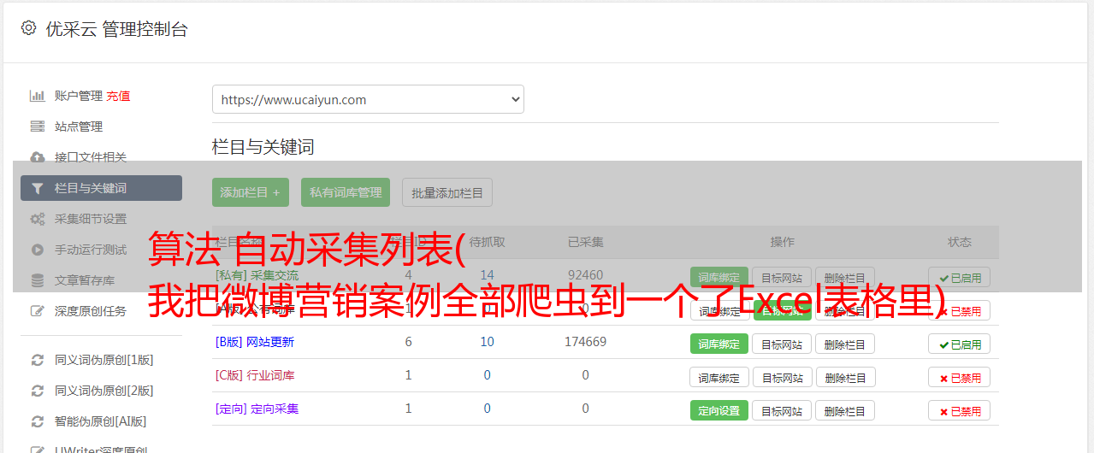
Task: Toggle 已禁用 status of 定向采集 row
Action: (960, 411)
